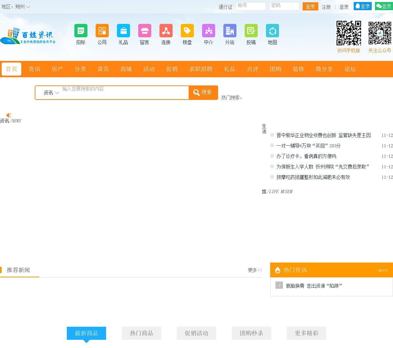Click the 公司 company icon
Screen dimensions: 393x348
pos(102,31)
